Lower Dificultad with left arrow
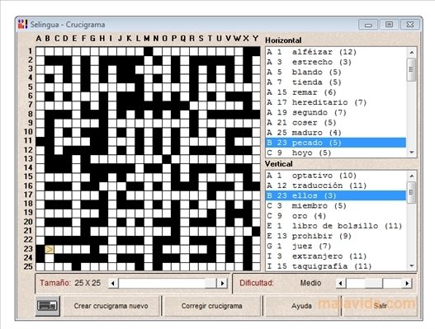Viewport: 435px width, 329px height. pos(341,284)
